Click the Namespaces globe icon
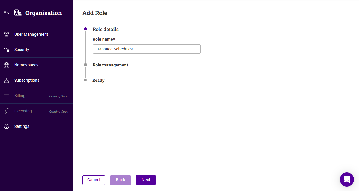Image resolution: width=359 pixels, height=191 pixels. [7, 65]
